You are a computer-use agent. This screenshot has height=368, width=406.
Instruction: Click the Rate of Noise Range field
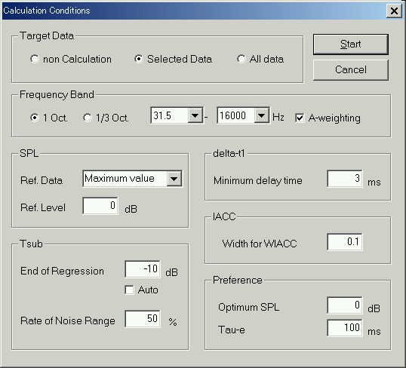(x=143, y=318)
